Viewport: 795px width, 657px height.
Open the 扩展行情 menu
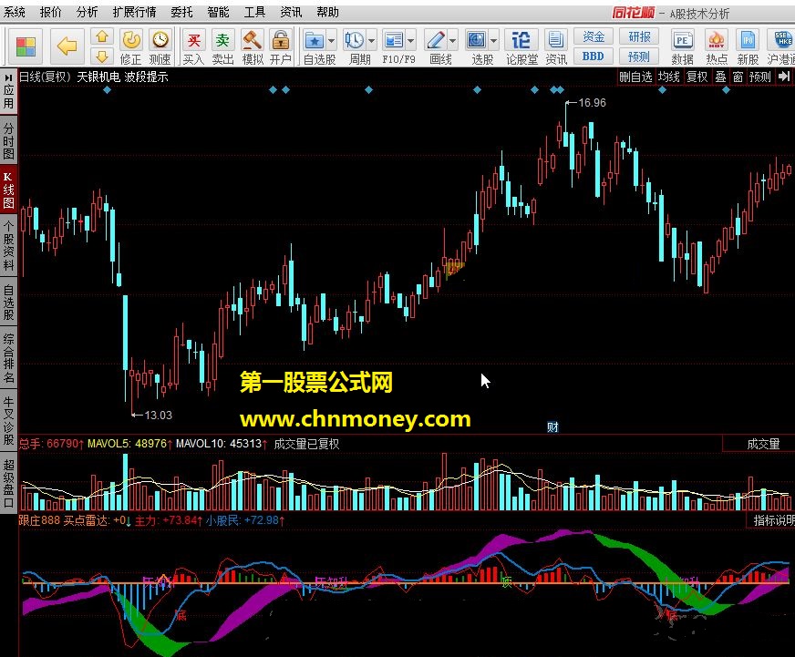134,12
